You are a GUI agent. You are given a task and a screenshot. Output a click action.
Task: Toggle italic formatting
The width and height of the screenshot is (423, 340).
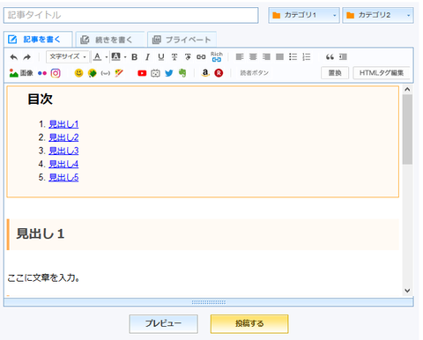tap(147, 57)
